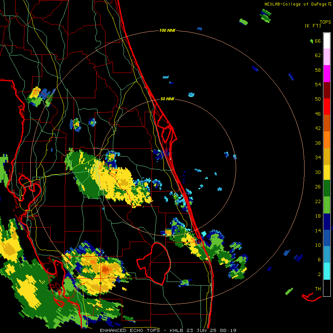Image resolution: width=333 pixels, height=333 pixels.
Task: Select the 2 scale label
Action: (319, 275)
